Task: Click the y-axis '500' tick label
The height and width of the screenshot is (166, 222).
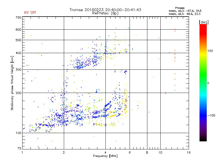Action: click(x=18, y=40)
